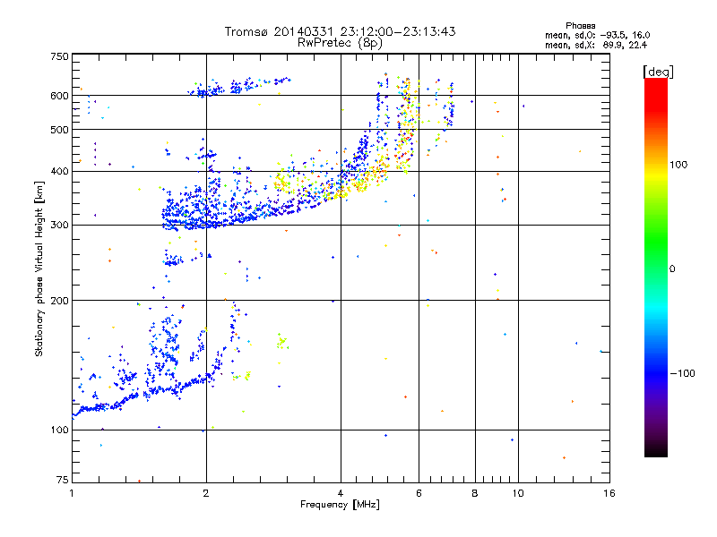
Task: Click the y-axis tick label '300'
Action: (x=59, y=226)
